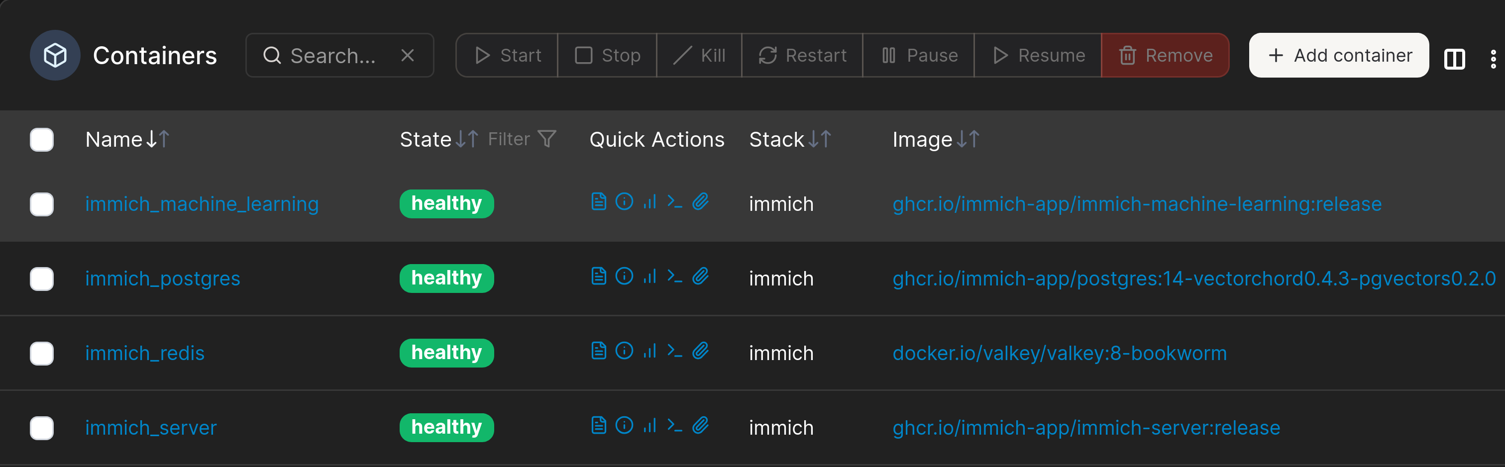Toggle the select-all header checkbox

42,140
